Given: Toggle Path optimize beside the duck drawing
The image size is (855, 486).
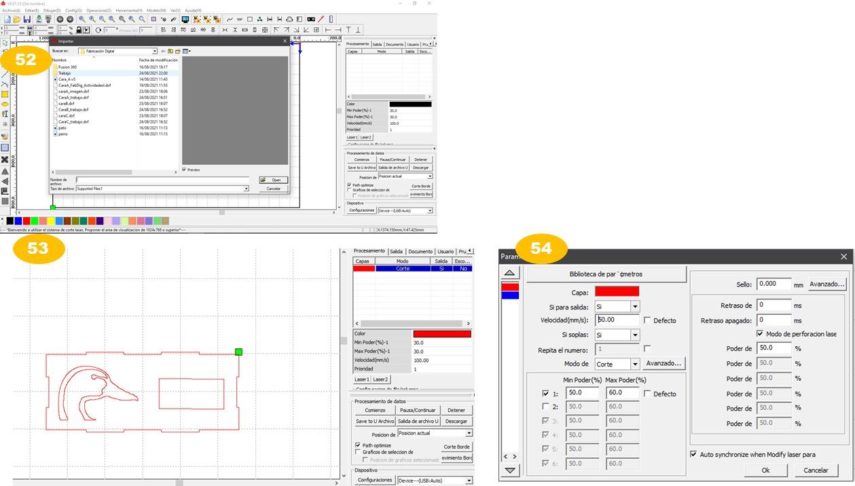Looking at the screenshot, I should pos(358,445).
